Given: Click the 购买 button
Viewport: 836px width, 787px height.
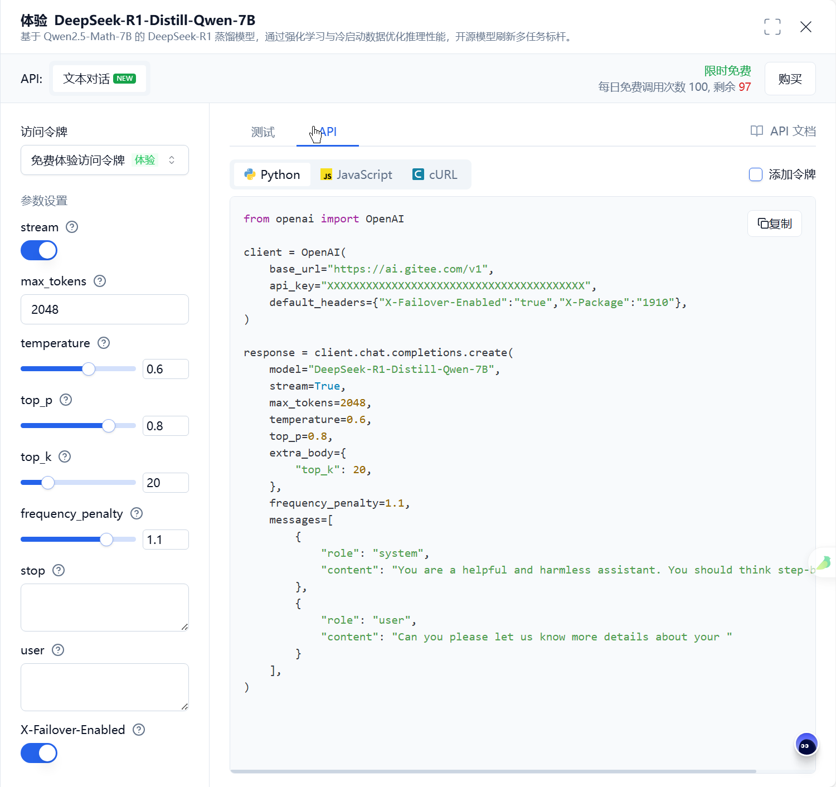Looking at the screenshot, I should click(x=790, y=79).
